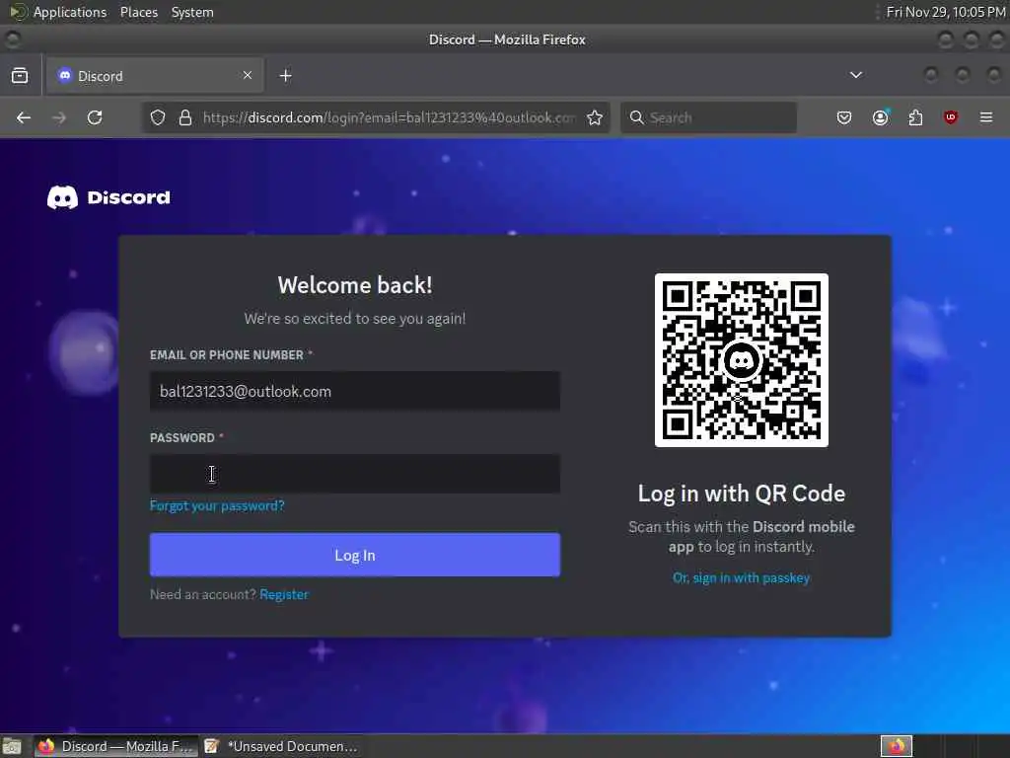The width and height of the screenshot is (1010, 758).
Task: Open the tracking protection shield icon
Action: 158,117
